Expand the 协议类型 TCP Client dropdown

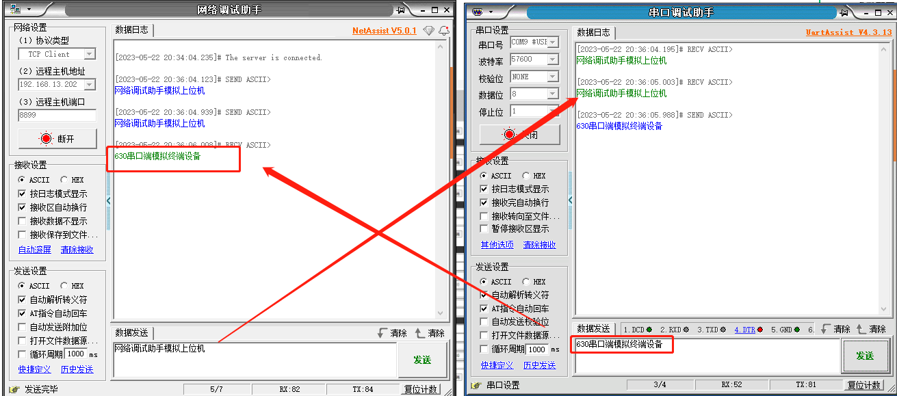pyautogui.click(x=89, y=54)
